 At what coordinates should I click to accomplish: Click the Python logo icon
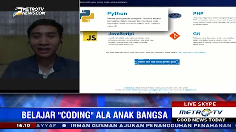88,16
